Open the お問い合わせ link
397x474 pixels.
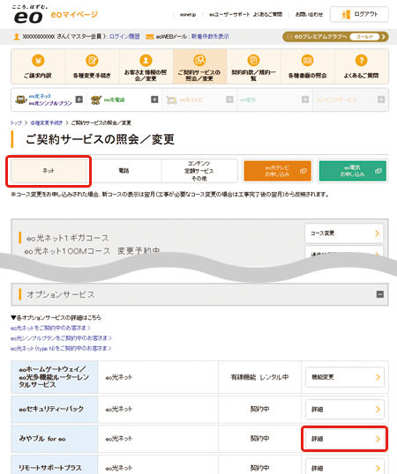[309, 14]
